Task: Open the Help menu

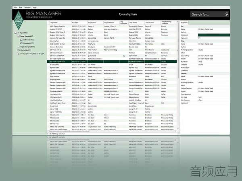Action: click(35, 7)
